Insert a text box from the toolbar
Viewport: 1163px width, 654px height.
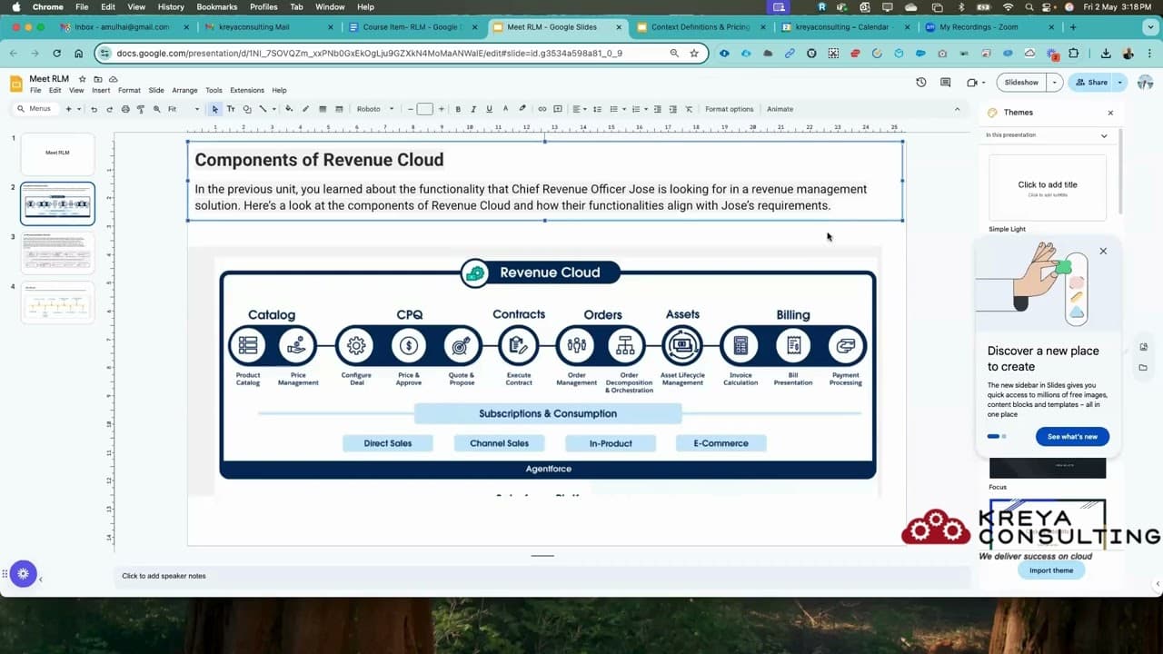(231, 109)
